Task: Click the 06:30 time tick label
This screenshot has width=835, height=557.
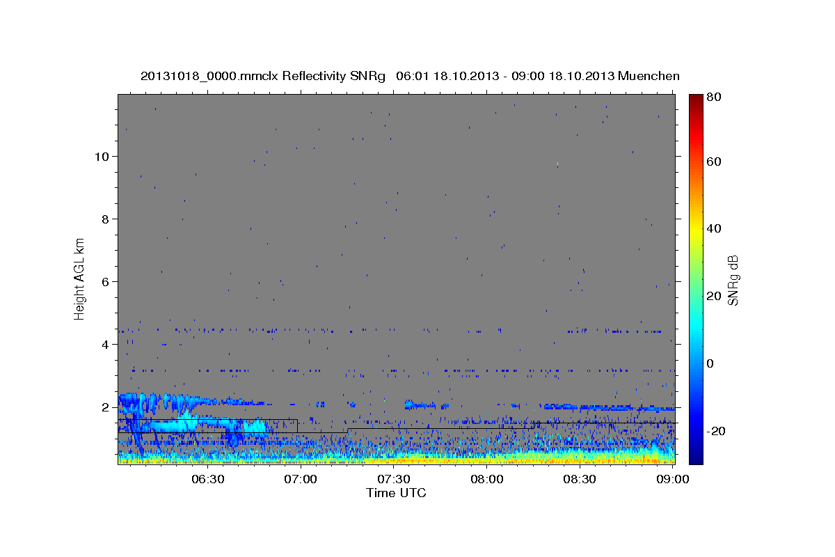Action: point(207,479)
